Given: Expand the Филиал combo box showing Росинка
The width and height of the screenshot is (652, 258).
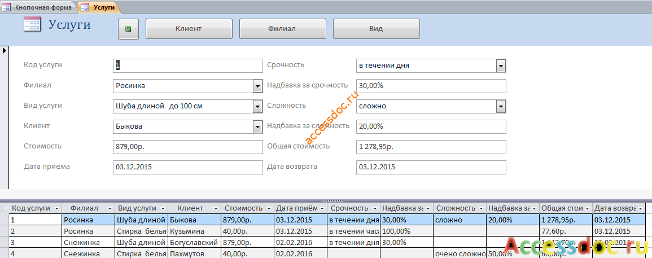Looking at the screenshot, I should 257,86.
